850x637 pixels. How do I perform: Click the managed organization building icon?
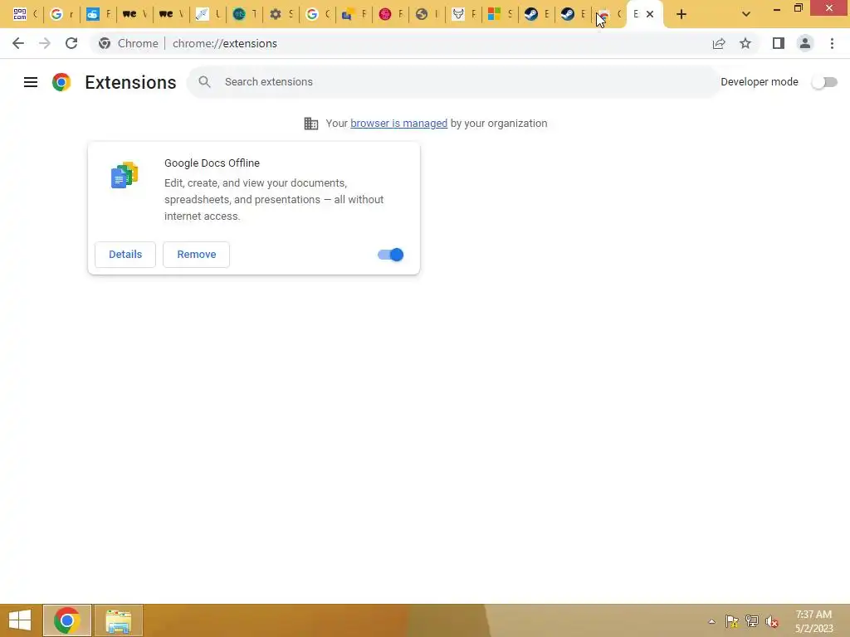click(311, 124)
